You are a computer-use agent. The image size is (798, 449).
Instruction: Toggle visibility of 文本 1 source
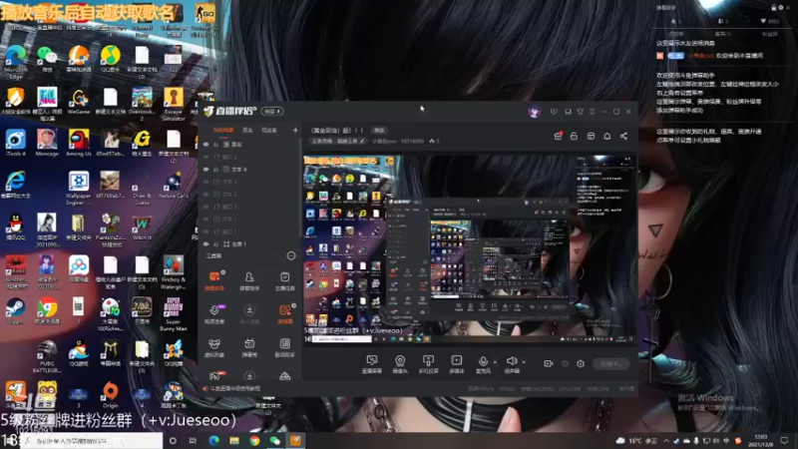point(206,219)
